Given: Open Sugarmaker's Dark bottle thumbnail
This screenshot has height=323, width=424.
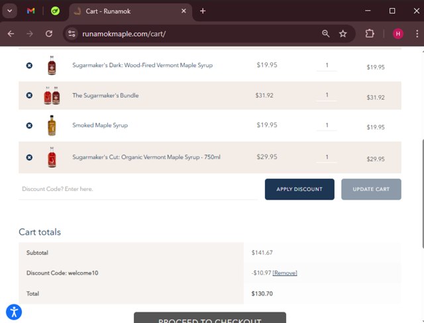Looking at the screenshot, I should 52,65.
